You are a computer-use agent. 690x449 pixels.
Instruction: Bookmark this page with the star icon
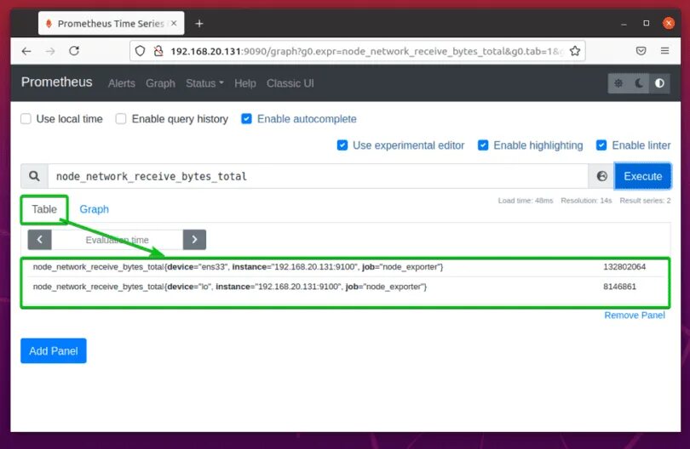point(575,51)
